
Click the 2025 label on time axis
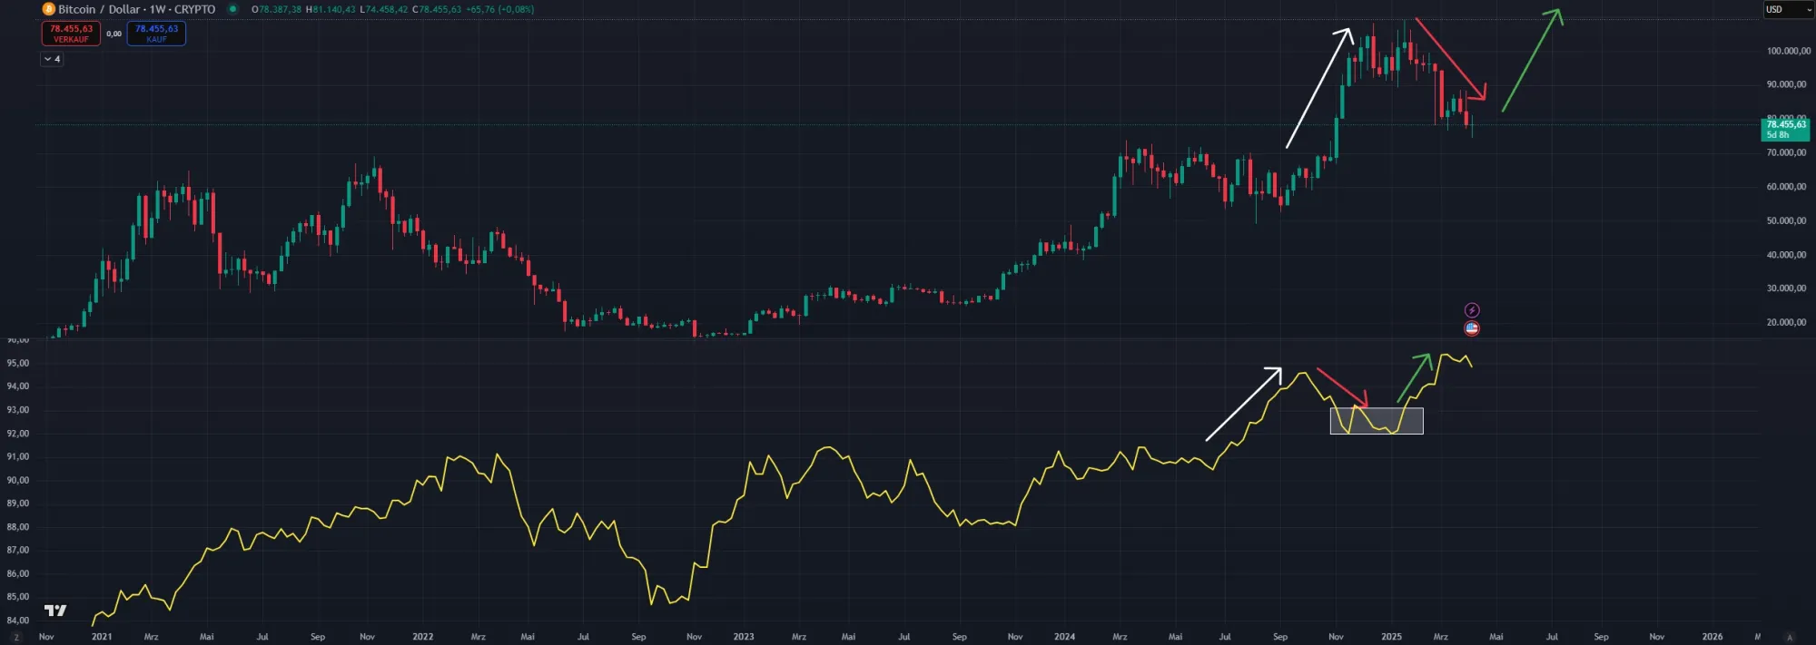pos(1391,637)
